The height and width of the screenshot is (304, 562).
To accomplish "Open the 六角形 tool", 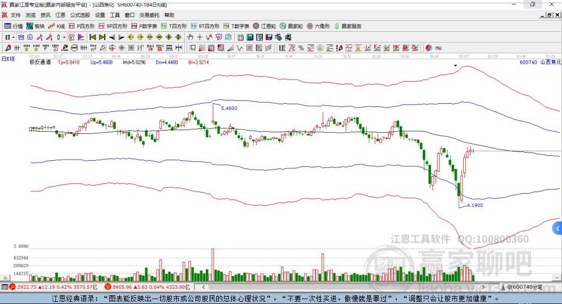I will pyautogui.click(x=318, y=26).
